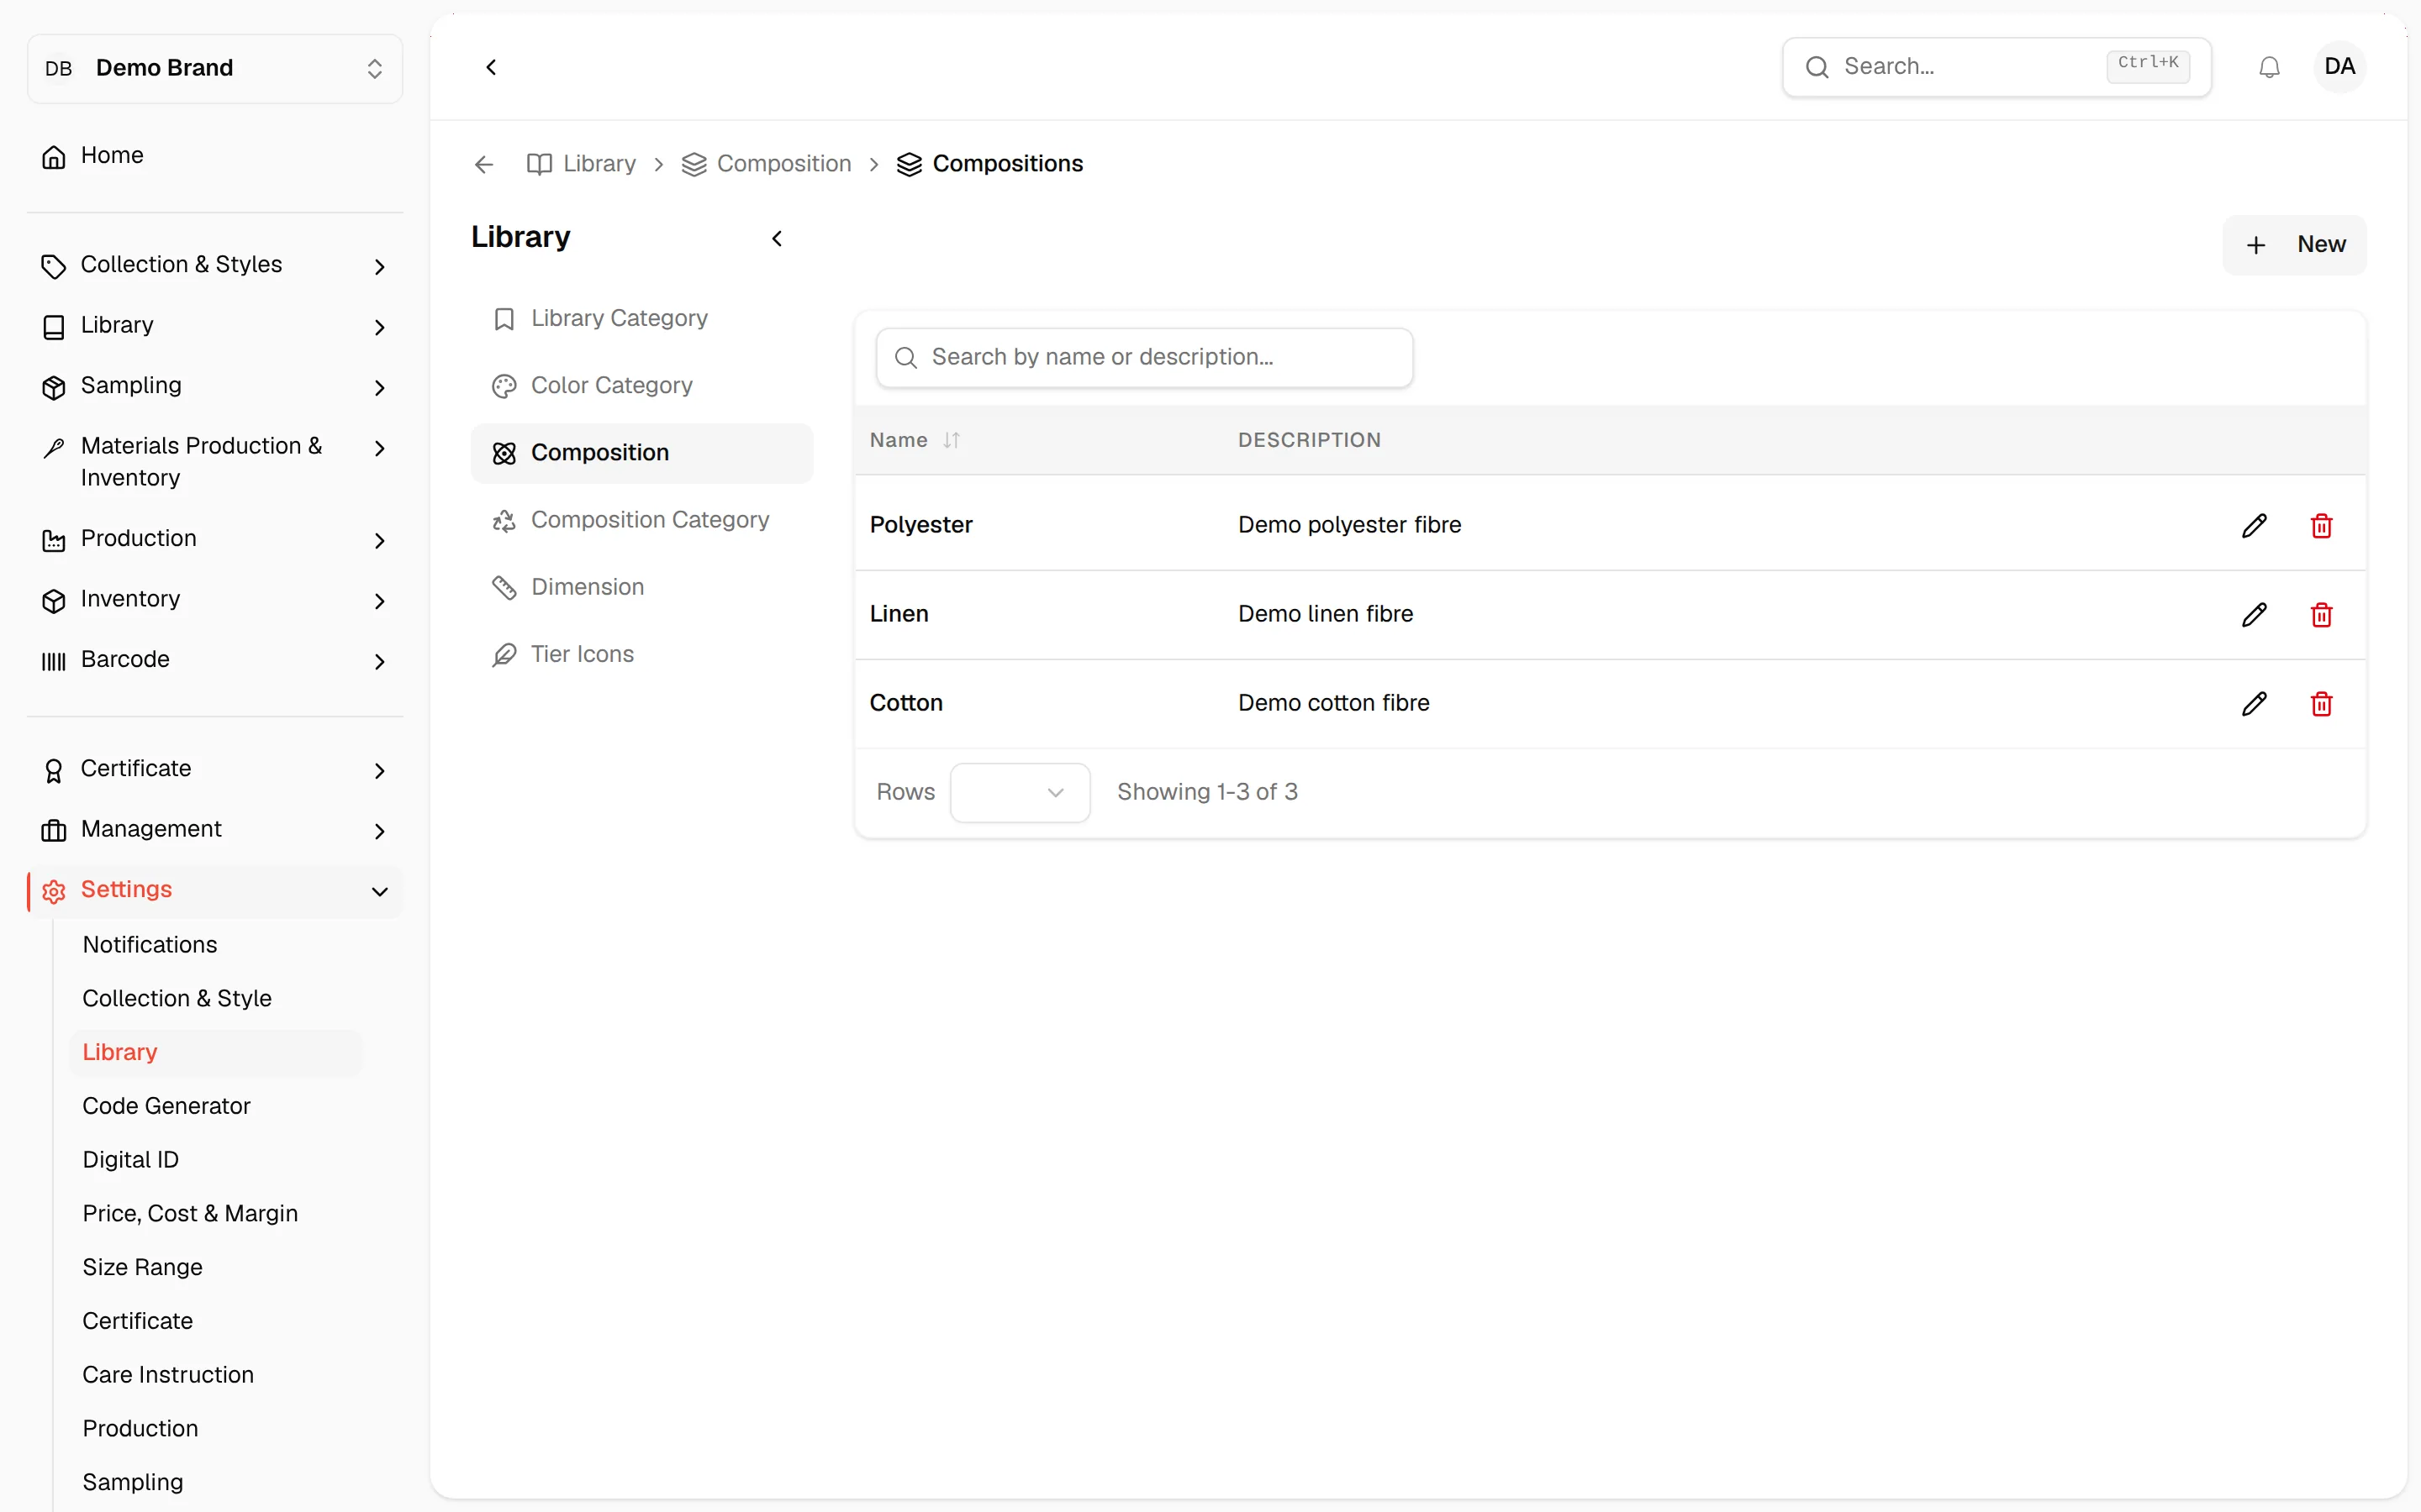
Task: Select the Composition Category tab
Action: click(641, 520)
